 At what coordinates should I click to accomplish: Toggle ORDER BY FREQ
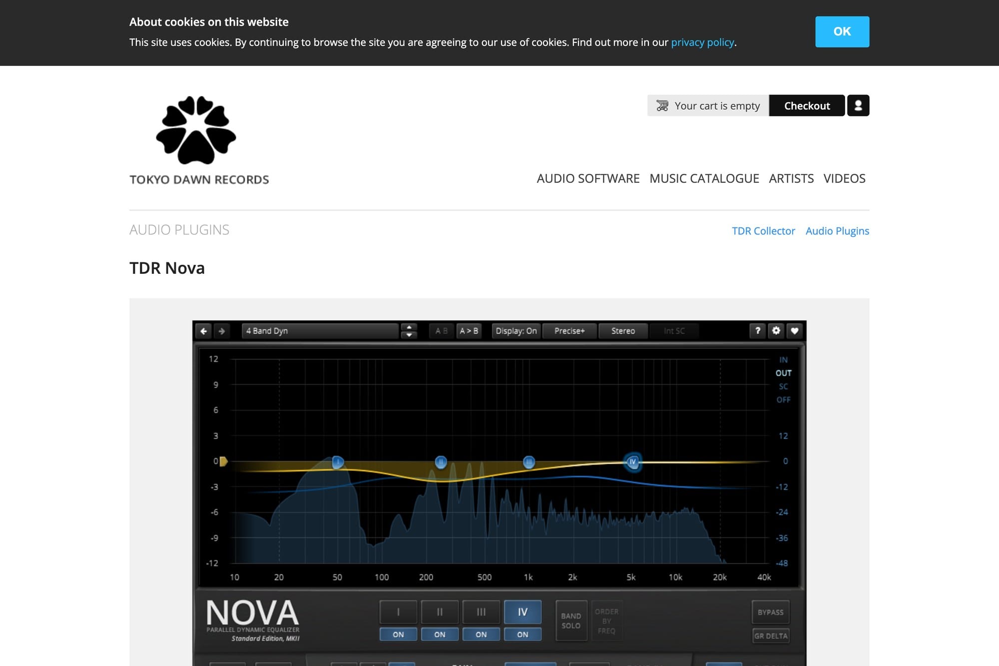coord(606,621)
